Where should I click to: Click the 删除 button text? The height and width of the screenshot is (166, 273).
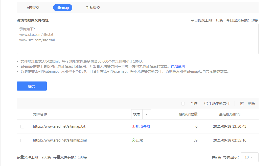tap(251, 103)
